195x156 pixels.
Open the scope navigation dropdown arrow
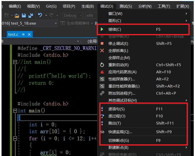tap(78, 41)
